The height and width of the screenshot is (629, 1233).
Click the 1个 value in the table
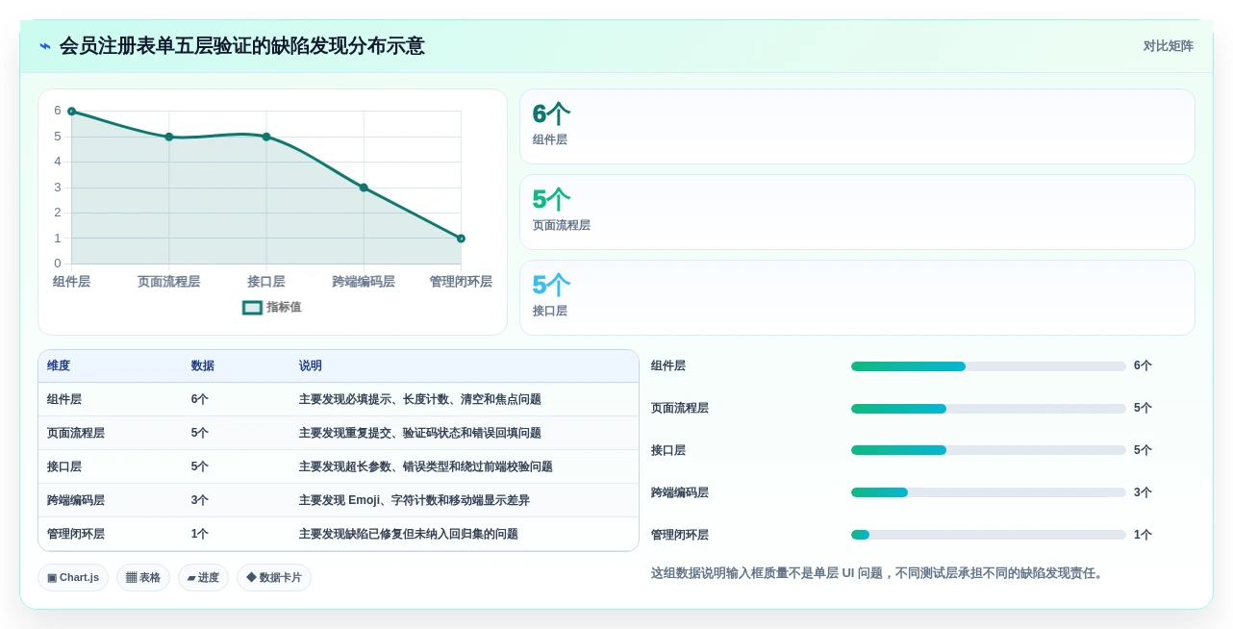200,534
